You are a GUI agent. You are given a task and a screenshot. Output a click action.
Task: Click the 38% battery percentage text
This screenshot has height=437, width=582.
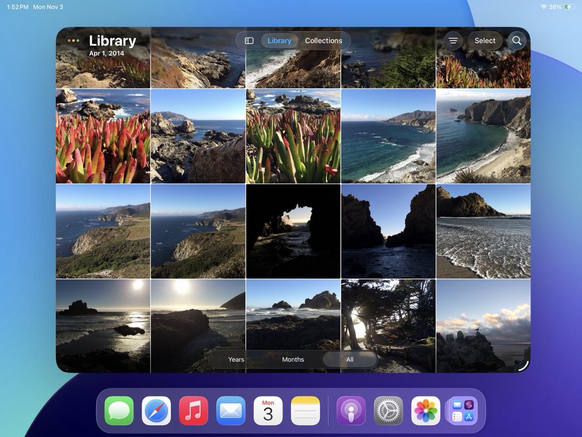(x=555, y=7)
